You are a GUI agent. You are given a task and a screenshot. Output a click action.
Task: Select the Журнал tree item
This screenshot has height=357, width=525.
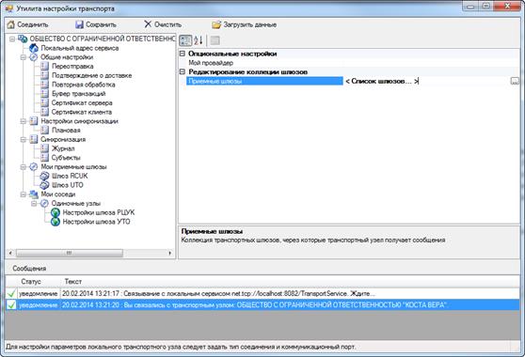click(x=63, y=148)
